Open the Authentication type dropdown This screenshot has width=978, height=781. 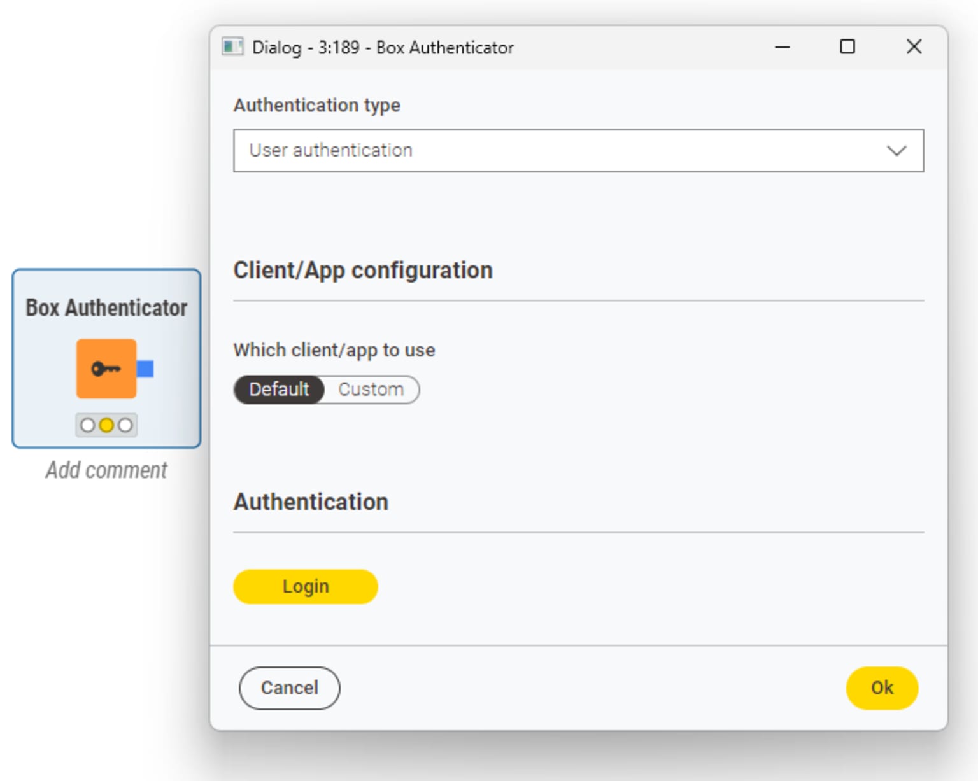(x=578, y=151)
